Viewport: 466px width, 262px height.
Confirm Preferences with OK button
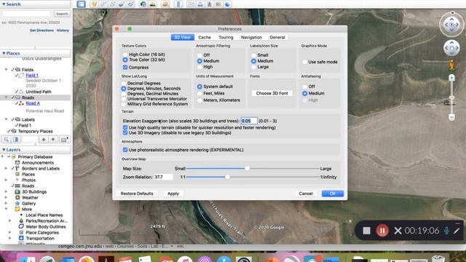pyautogui.click(x=333, y=194)
